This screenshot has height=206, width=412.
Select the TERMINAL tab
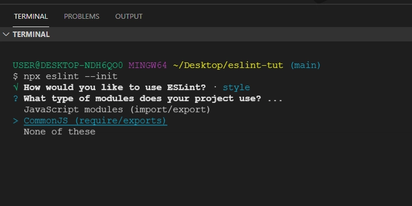tap(31, 16)
